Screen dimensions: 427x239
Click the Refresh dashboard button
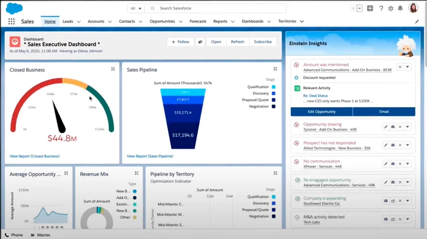pos(237,42)
